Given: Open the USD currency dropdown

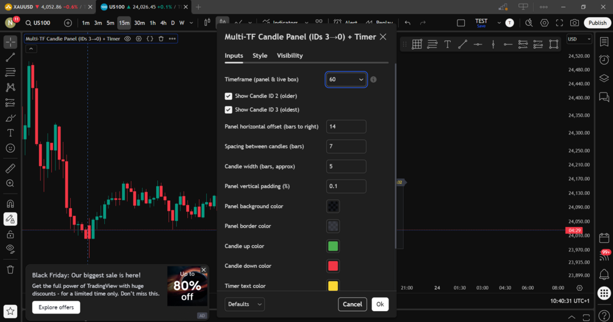Looking at the screenshot, I should 579,39.
